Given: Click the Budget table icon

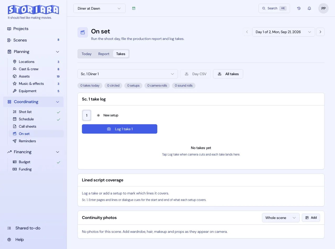Looking at the screenshot, I should [15, 162].
